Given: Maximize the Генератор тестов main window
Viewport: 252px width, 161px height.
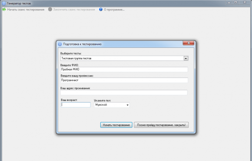Looking at the screenshot, I should [236, 2].
